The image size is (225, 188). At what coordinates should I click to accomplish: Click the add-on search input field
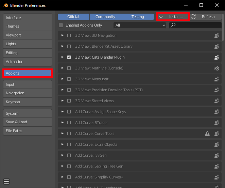coord(195,25)
